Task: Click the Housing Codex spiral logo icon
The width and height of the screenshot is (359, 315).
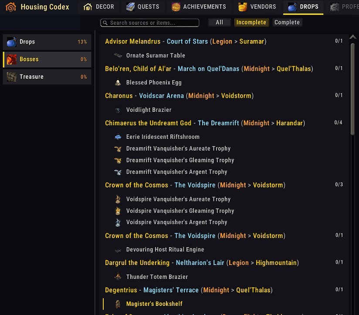Action: click(11, 7)
